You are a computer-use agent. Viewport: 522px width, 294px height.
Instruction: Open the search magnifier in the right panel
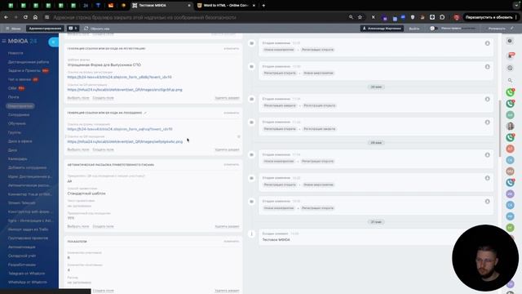[x=510, y=80]
